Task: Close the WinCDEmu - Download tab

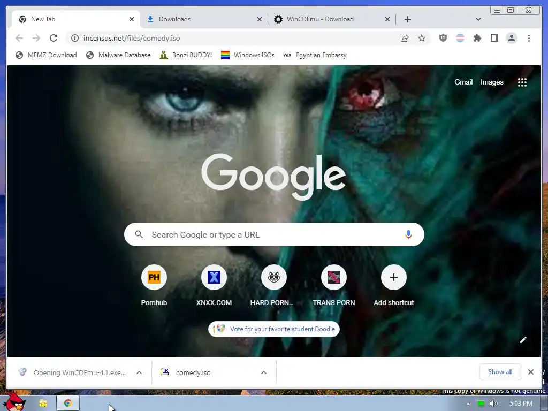Action: [387, 19]
